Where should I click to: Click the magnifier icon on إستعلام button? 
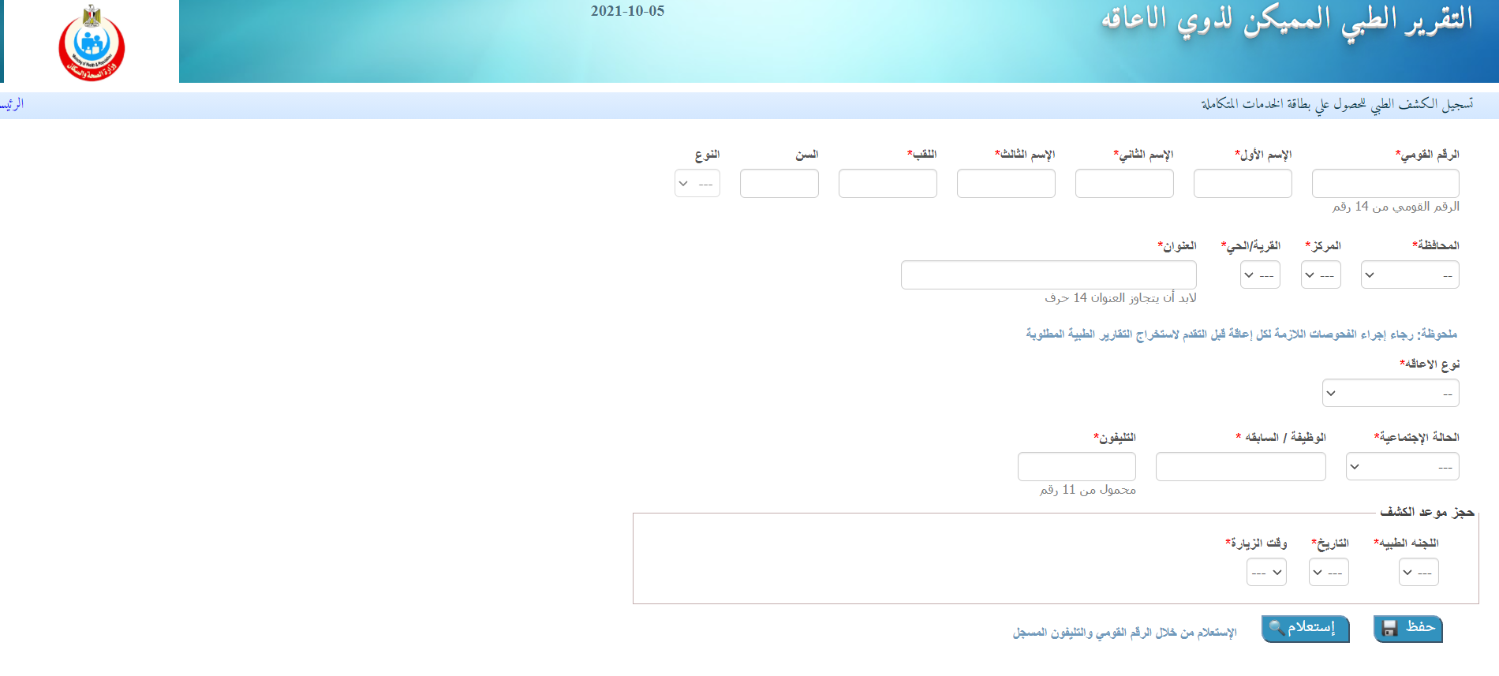point(1277,628)
